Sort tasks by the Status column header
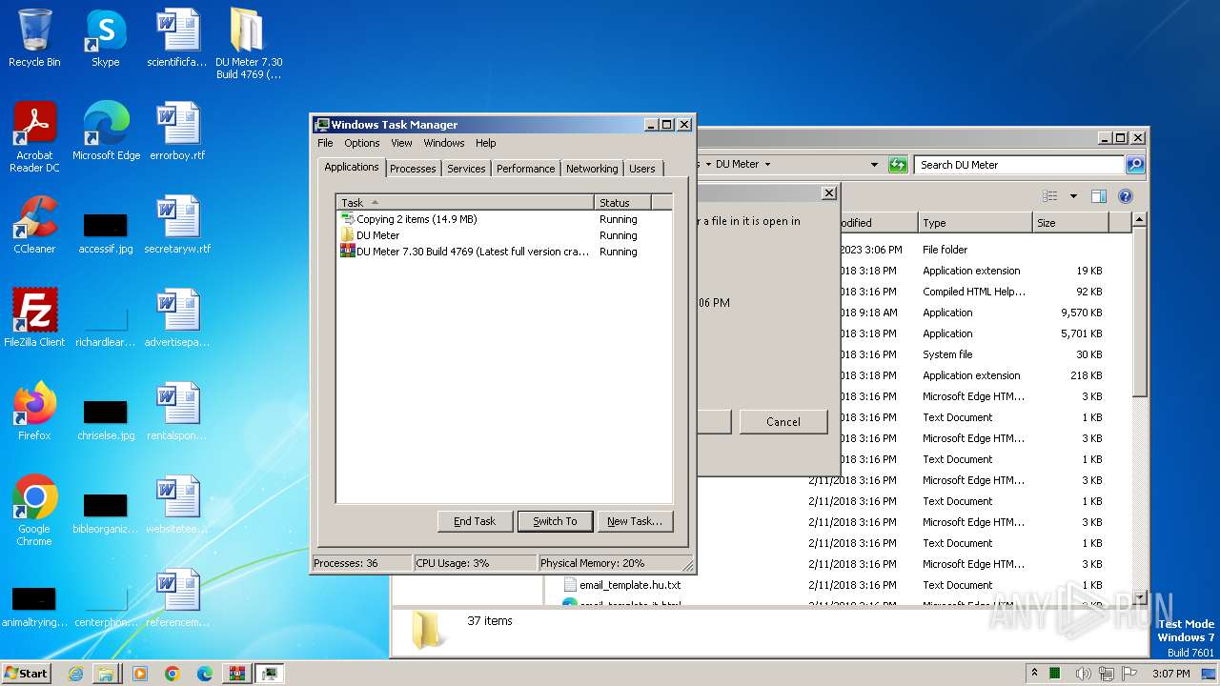1220x686 pixels. tap(622, 202)
